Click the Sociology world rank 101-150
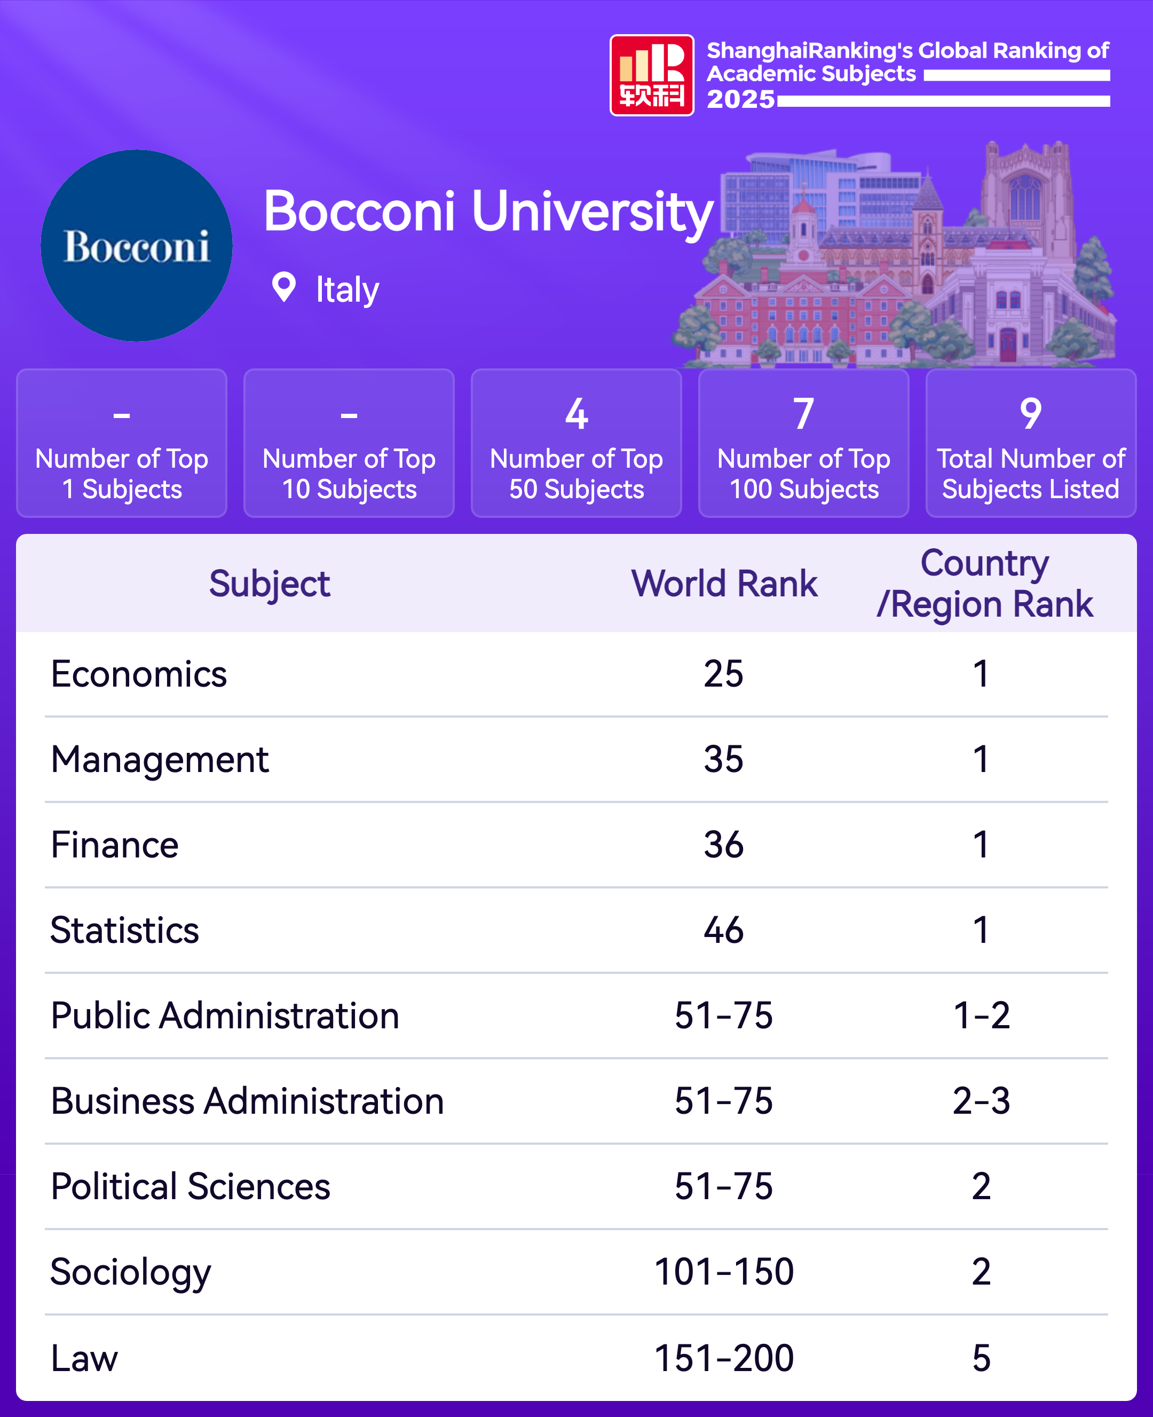The image size is (1153, 1417). (723, 1272)
